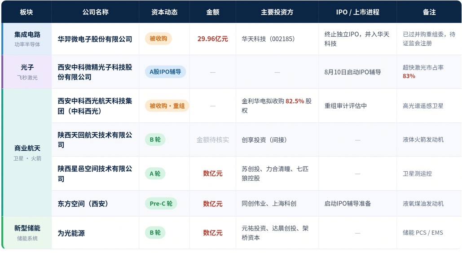This screenshot has height=253, width=462.
Task: Click 数亿元 in the 为光能源 row
Action: click(x=212, y=233)
